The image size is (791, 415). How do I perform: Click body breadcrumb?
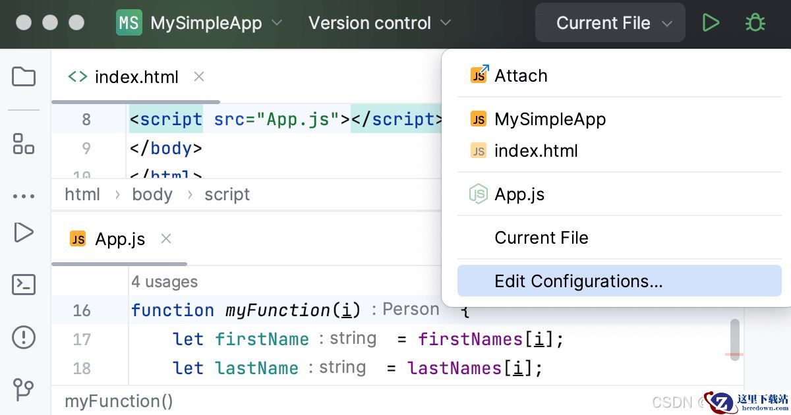[152, 194]
